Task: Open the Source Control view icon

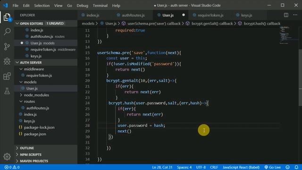Action: pos(7,46)
